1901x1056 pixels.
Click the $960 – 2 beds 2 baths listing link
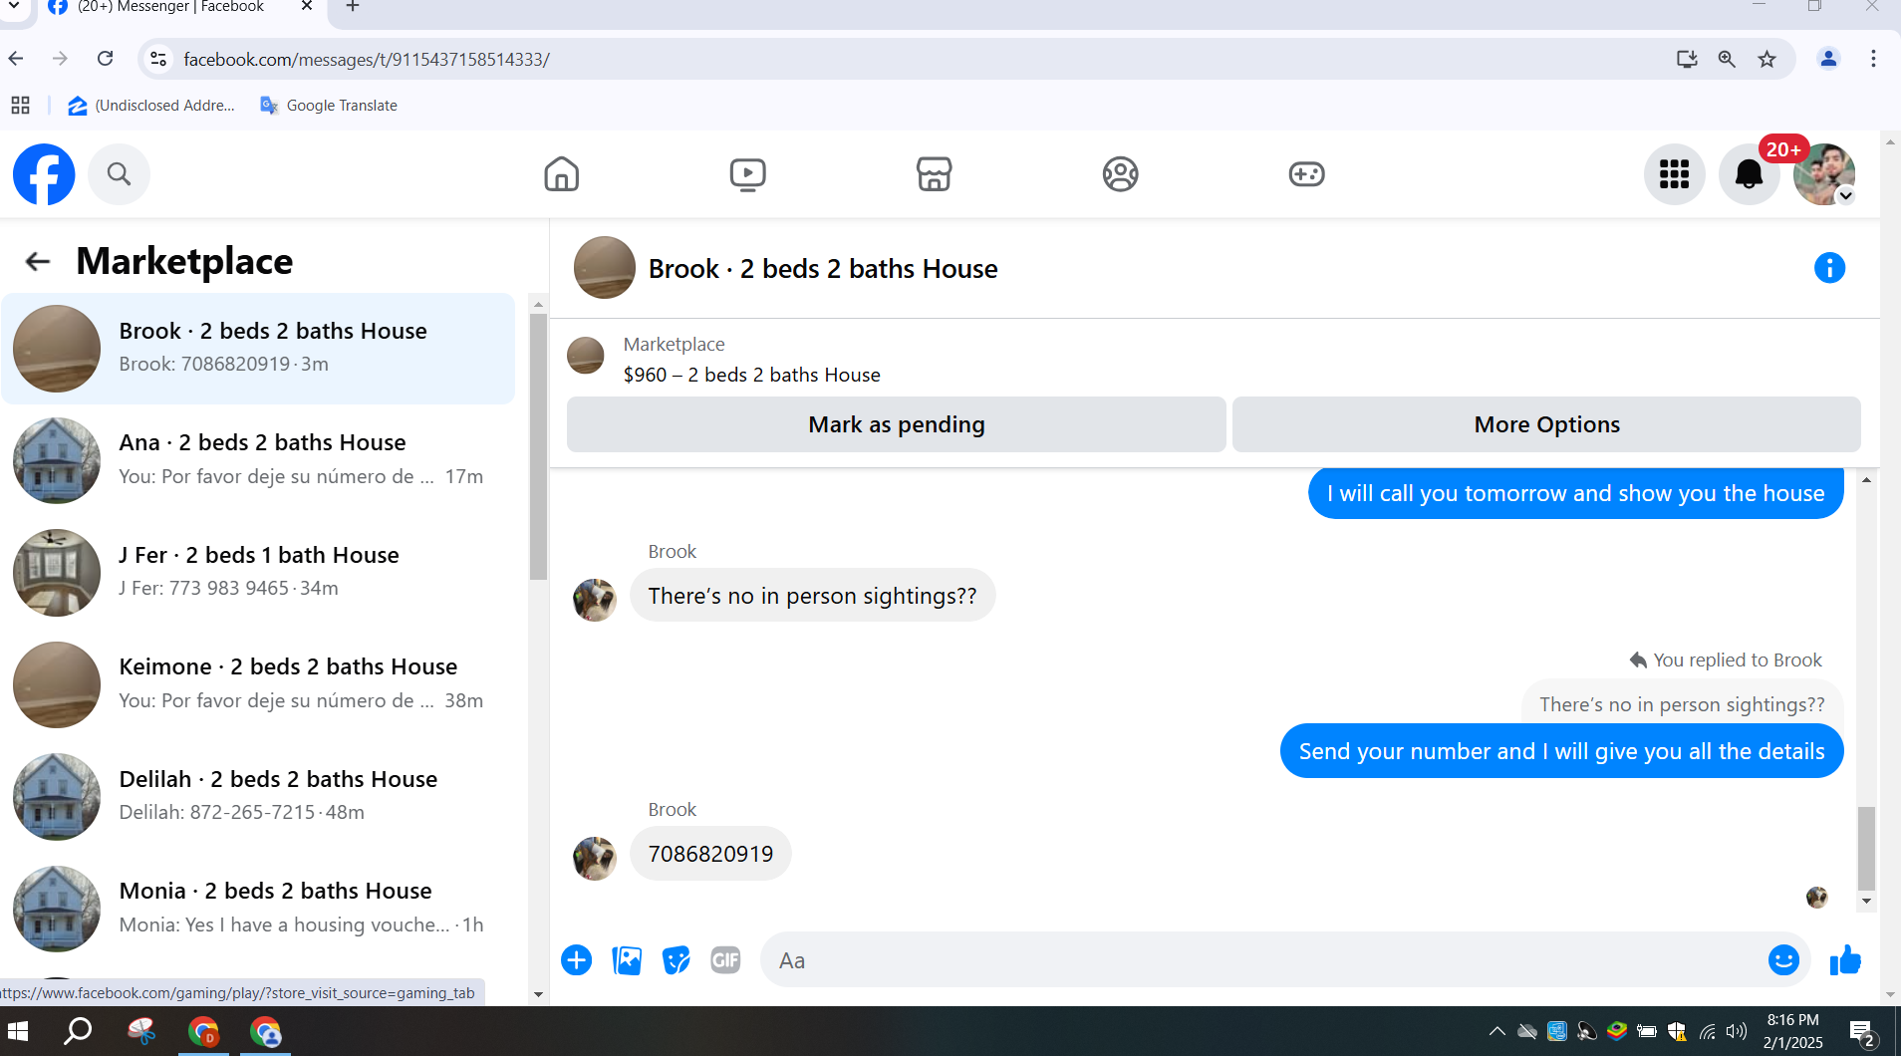751,376
